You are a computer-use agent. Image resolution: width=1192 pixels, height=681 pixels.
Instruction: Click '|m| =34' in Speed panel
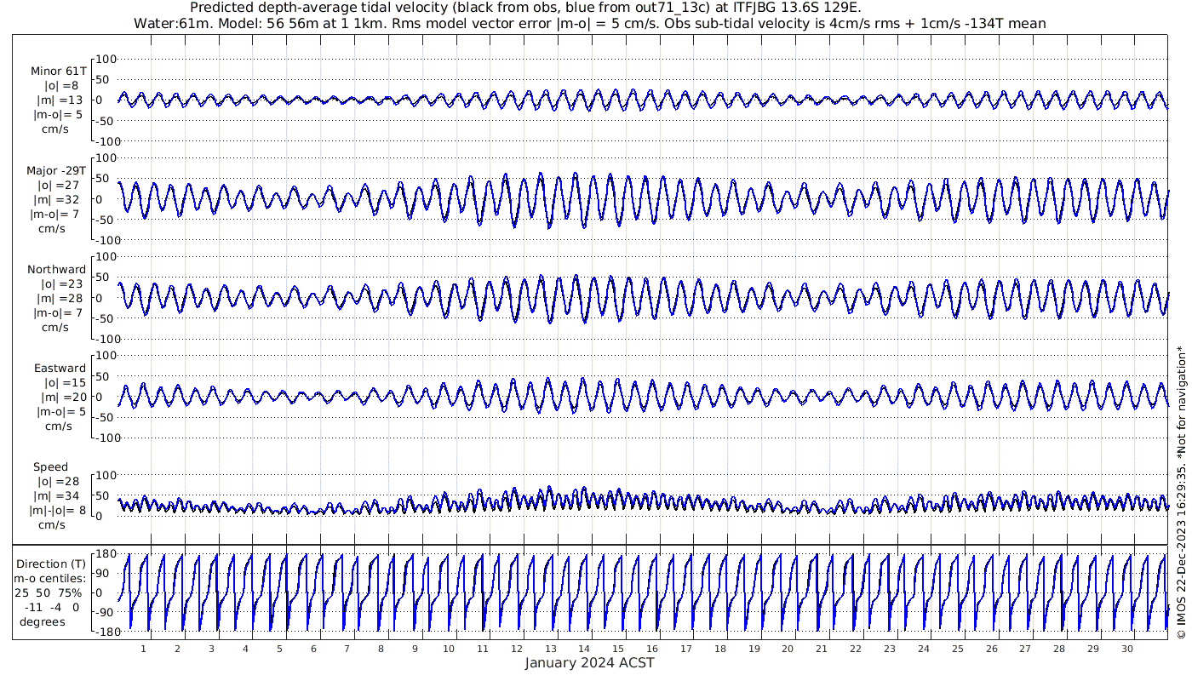coord(58,495)
